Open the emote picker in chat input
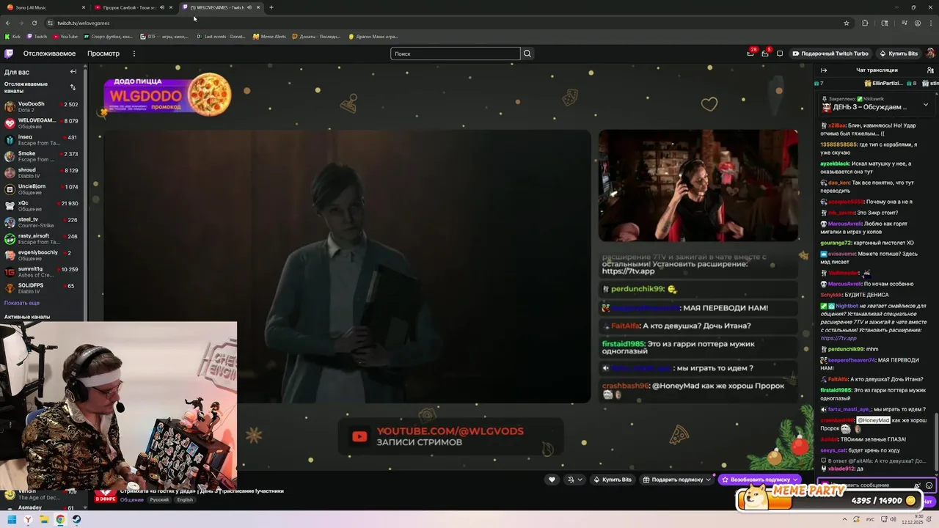 coord(929,485)
